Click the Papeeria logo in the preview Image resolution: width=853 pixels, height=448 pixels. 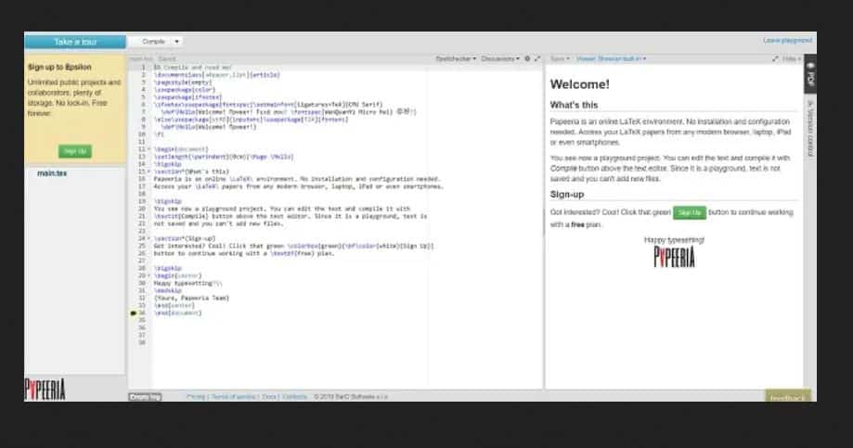click(674, 257)
